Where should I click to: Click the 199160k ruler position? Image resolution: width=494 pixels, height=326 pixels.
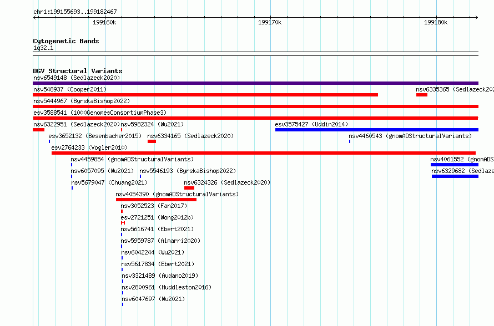(x=104, y=22)
